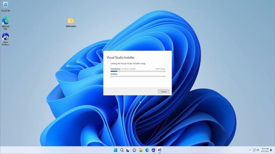Select the third desktop shortcut below Edge
Viewport: 275px width, 154px height.
pyautogui.click(x=6, y=39)
